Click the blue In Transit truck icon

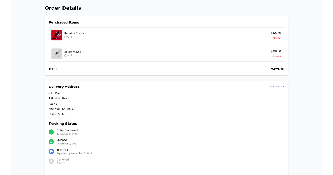tap(51, 151)
